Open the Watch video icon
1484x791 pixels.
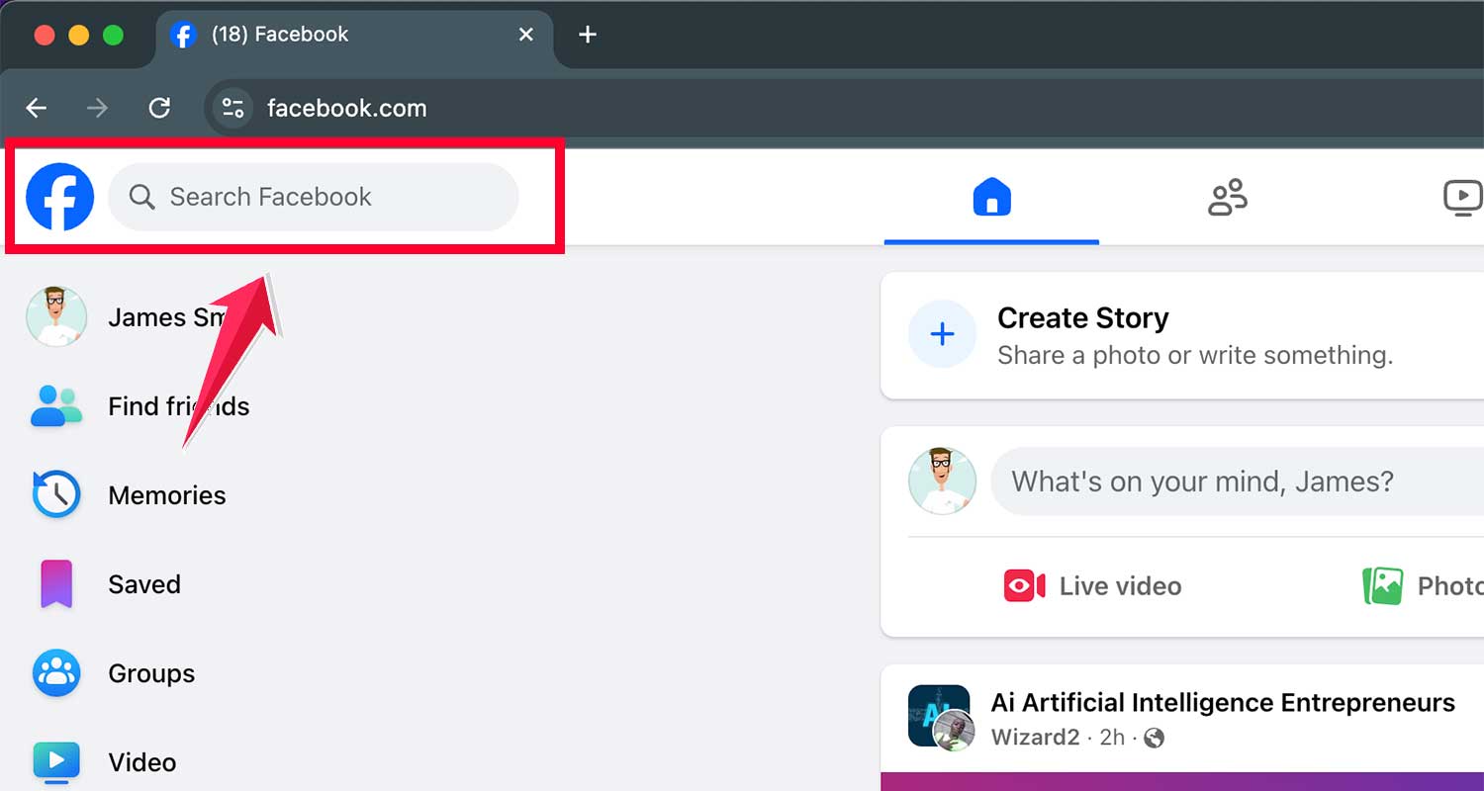point(1462,197)
